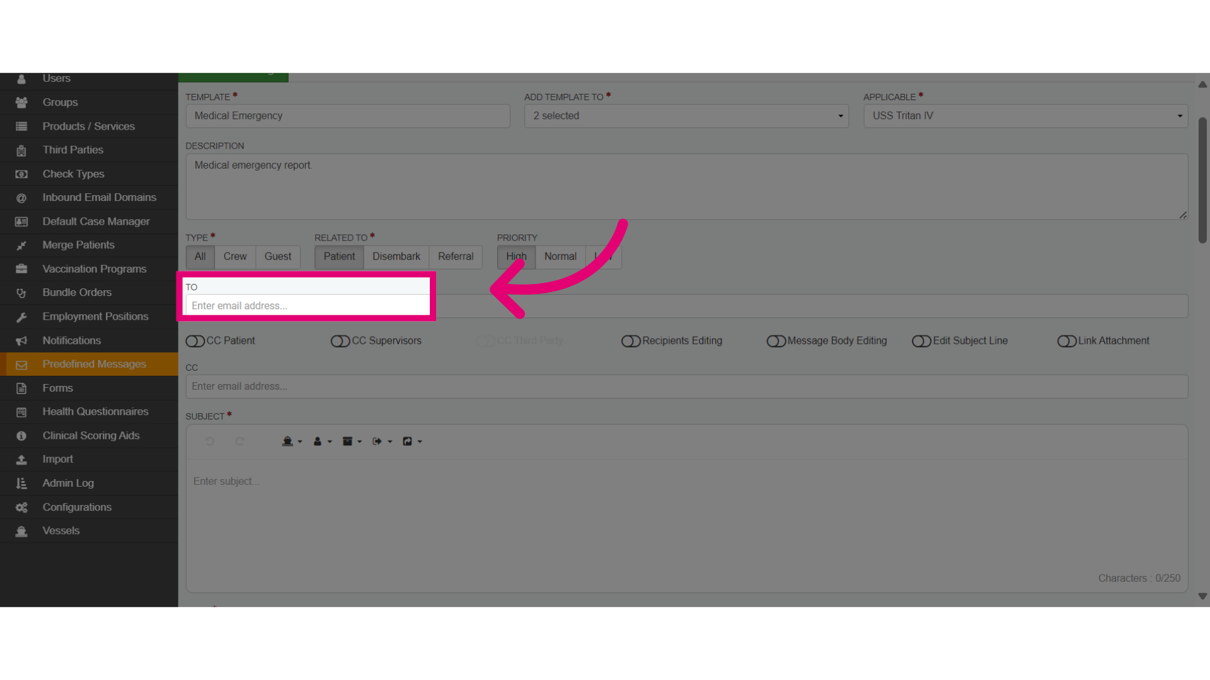The height and width of the screenshot is (680, 1210).
Task: Click the Bundle Orders stethoscope icon
Action: [x=21, y=293]
